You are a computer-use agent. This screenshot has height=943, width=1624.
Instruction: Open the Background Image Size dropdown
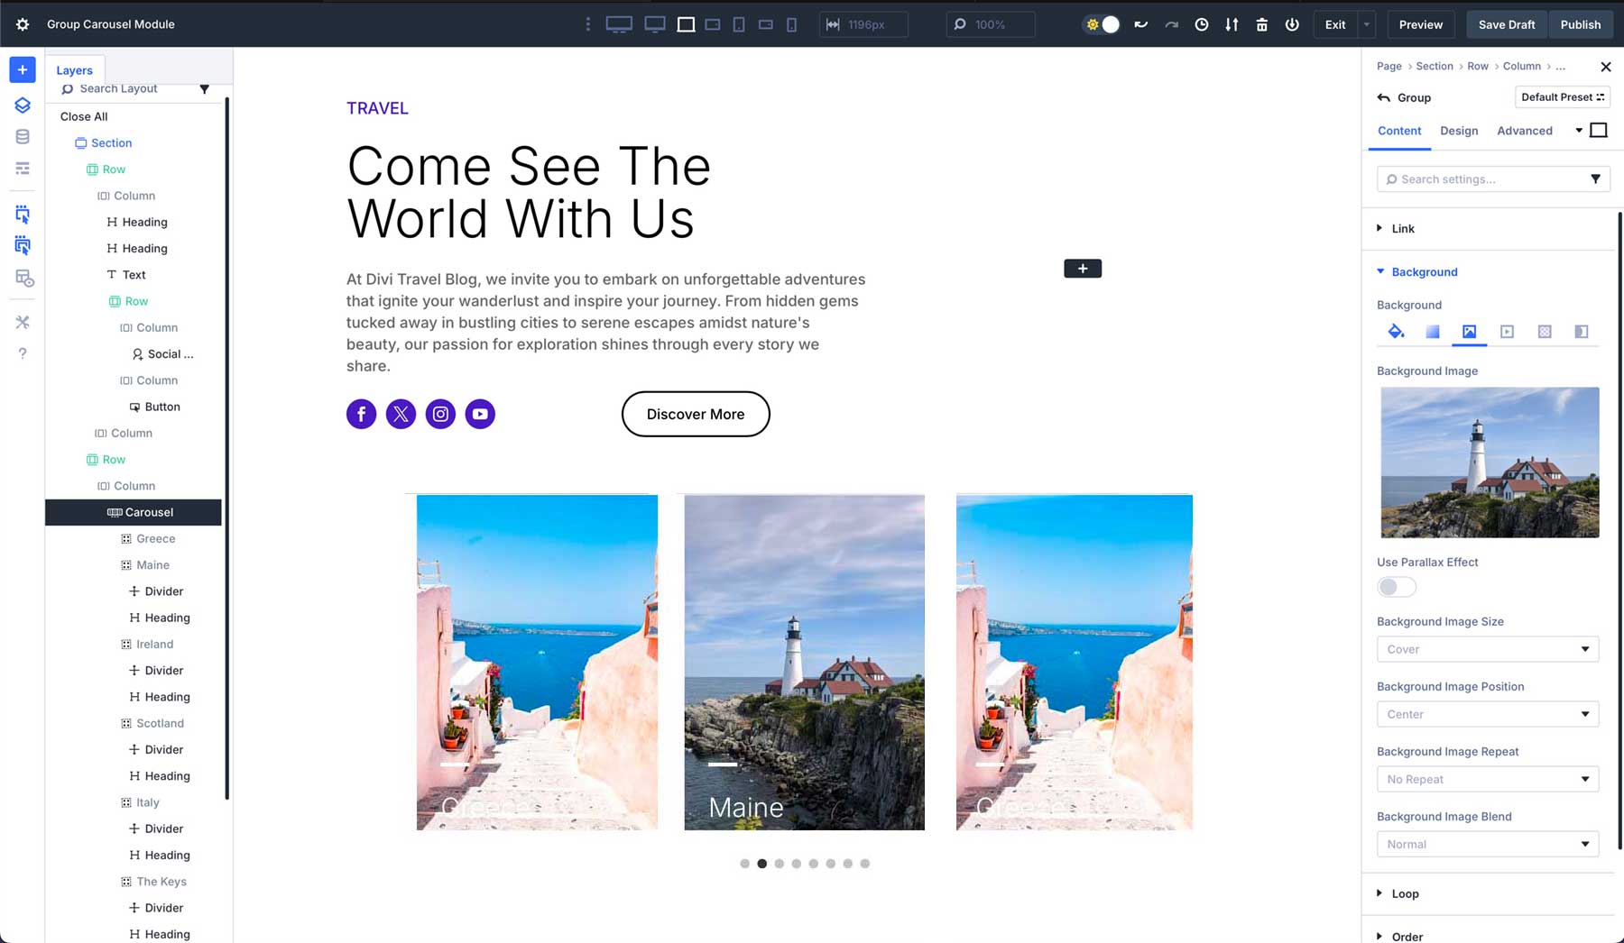(x=1487, y=649)
